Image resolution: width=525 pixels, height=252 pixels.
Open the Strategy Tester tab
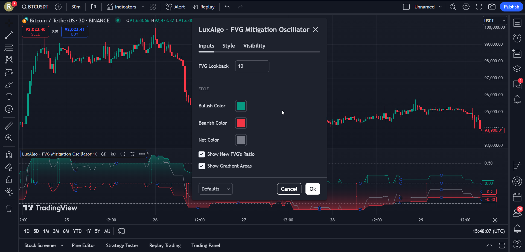click(x=122, y=245)
